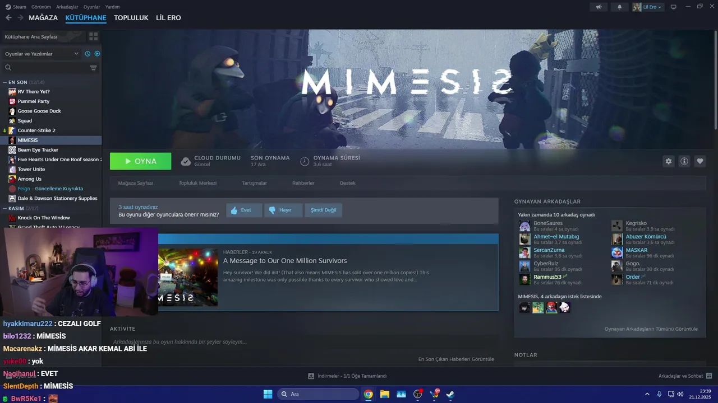718x403 pixels.
Task: Click the Şimdi Değil button
Action: tap(324, 210)
